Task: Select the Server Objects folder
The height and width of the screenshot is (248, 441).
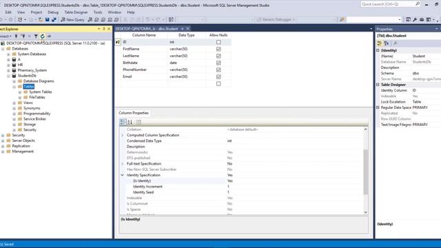Action: [x=23, y=141]
